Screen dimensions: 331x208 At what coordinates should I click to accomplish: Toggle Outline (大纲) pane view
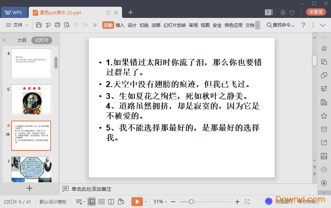click(22, 40)
